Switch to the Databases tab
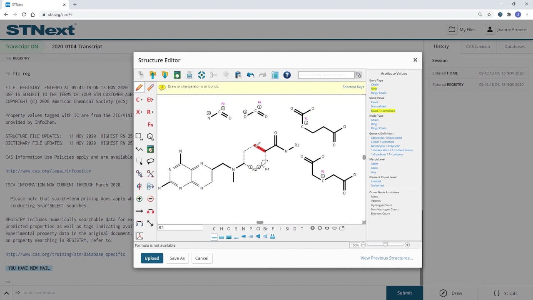The image size is (533, 300). (x=515, y=46)
